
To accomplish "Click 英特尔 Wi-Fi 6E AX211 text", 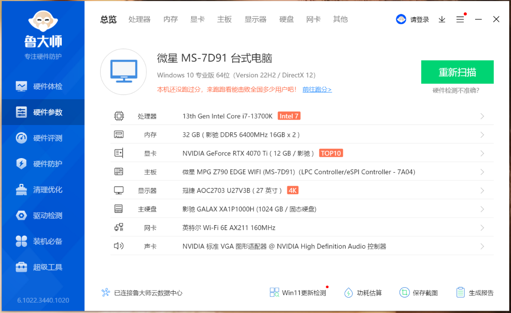I will (x=229, y=227).
